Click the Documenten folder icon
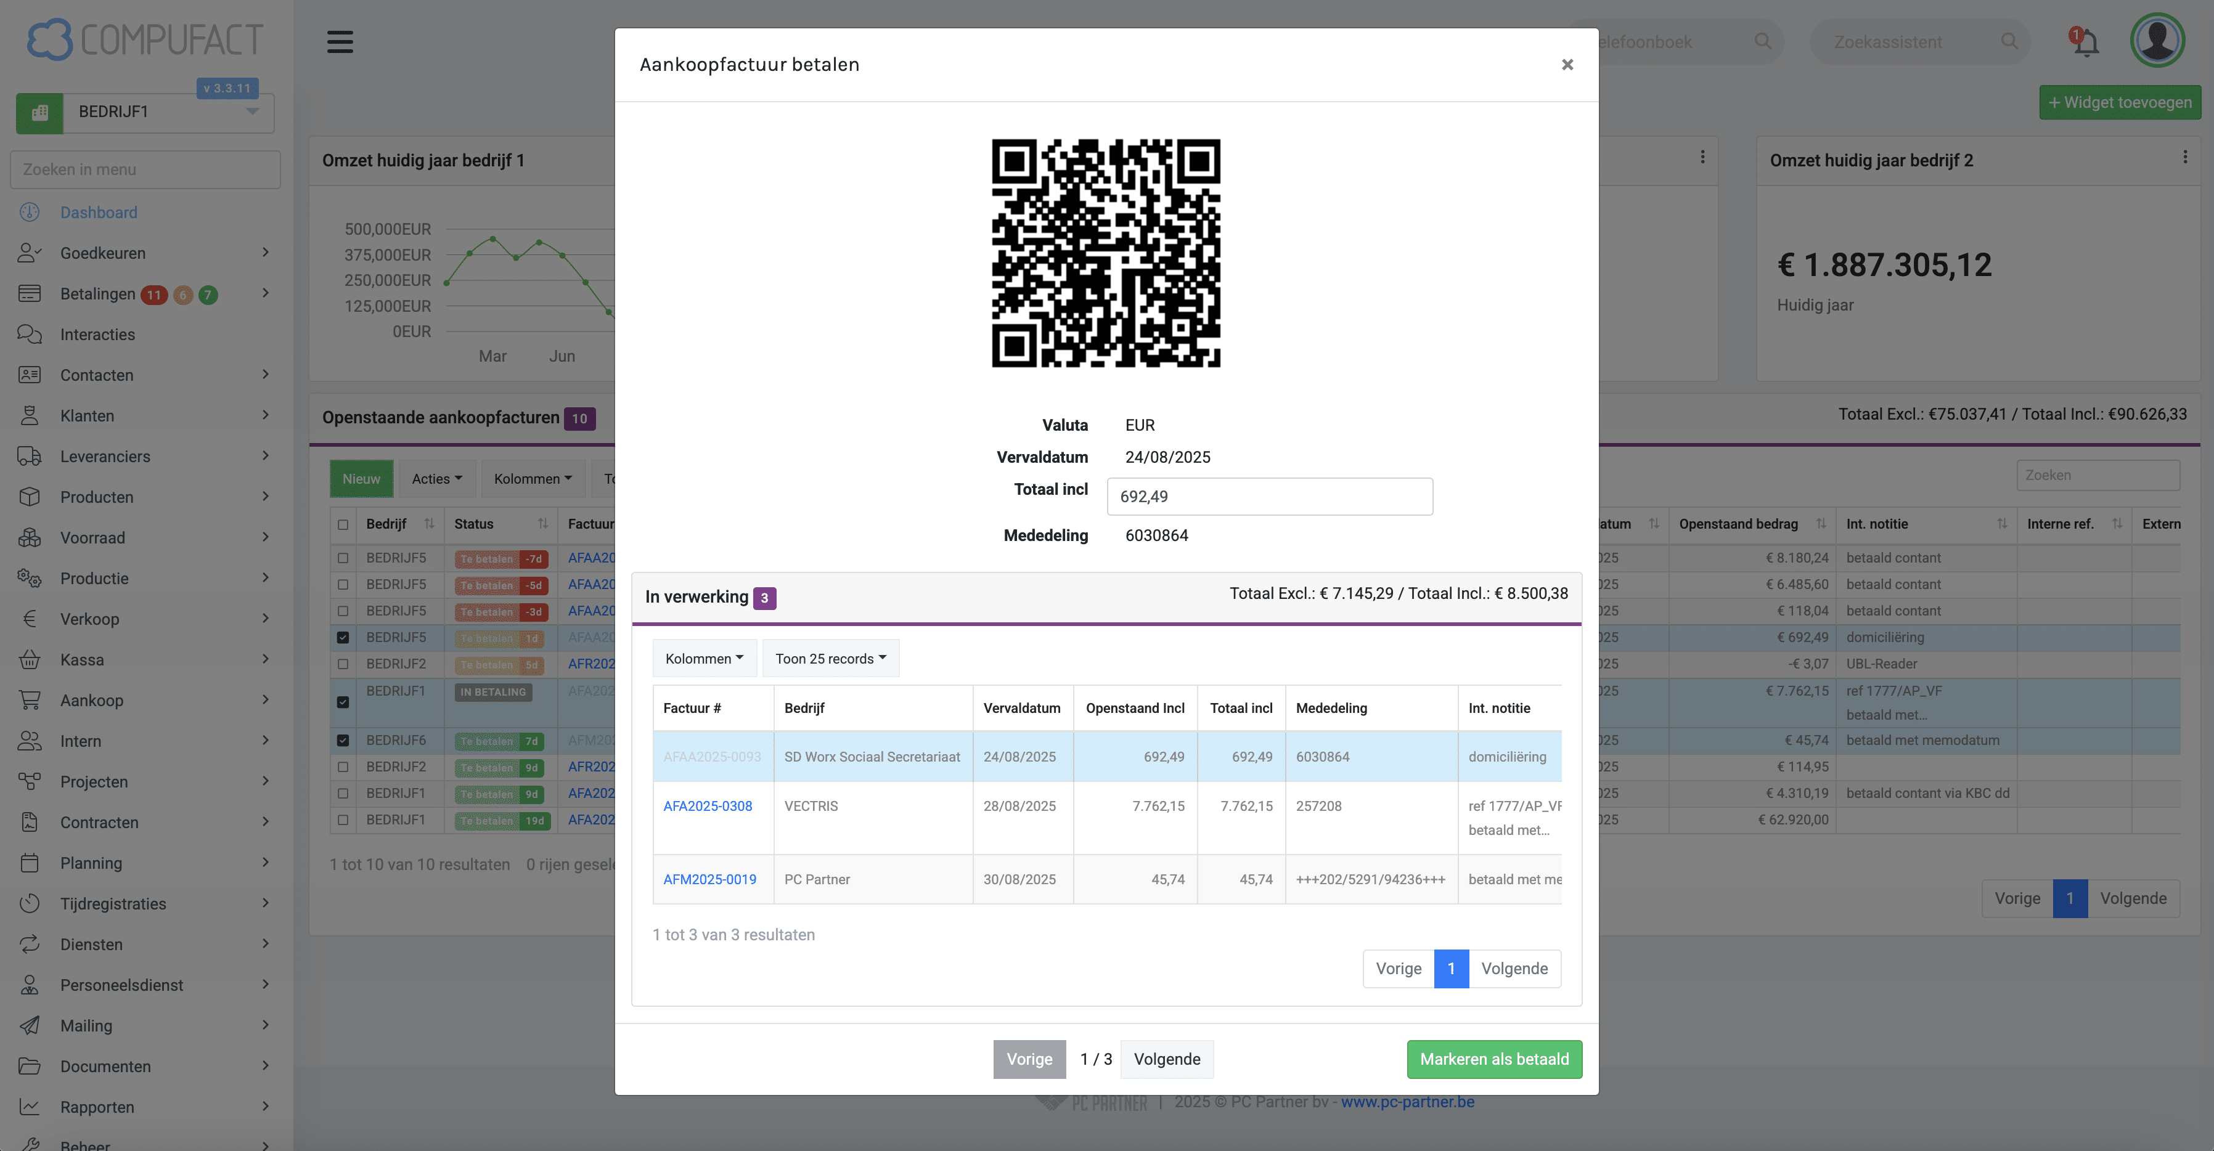This screenshot has height=1151, width=2214. click(x=29, y=1066)
